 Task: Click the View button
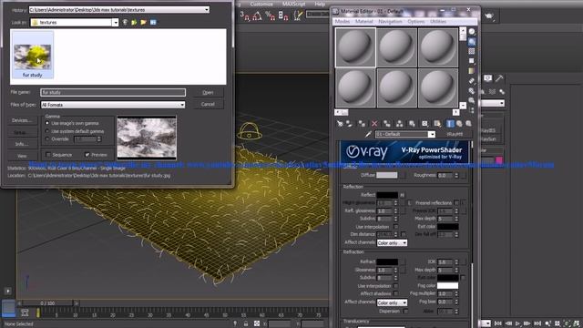click(22, 156)
